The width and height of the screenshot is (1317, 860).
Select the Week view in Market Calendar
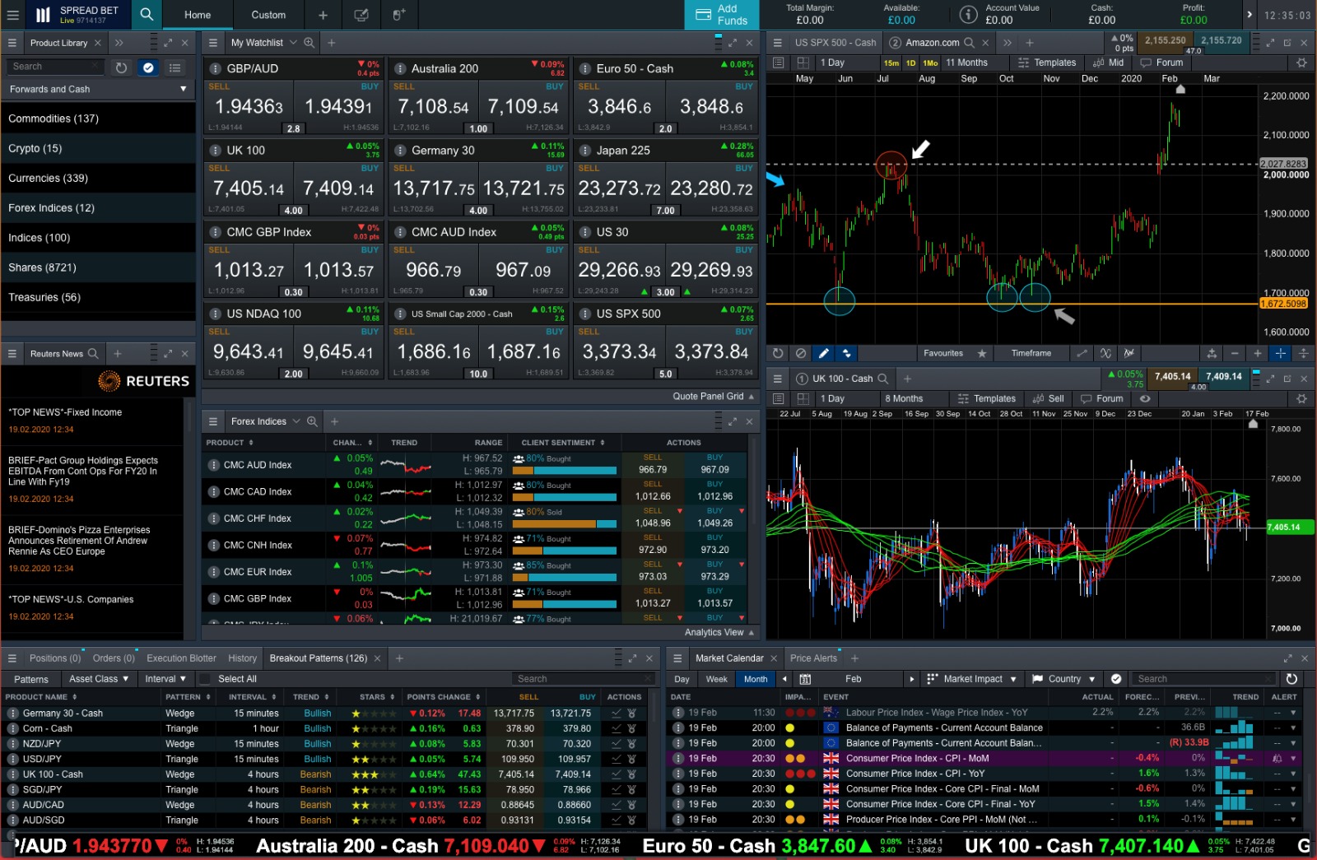(x=716, y=679)
